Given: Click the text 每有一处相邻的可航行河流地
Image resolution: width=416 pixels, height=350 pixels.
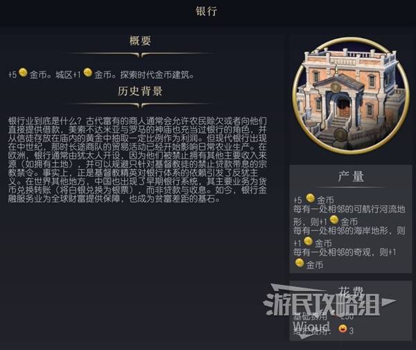Looking at the screenshot, I should [349, 209].
